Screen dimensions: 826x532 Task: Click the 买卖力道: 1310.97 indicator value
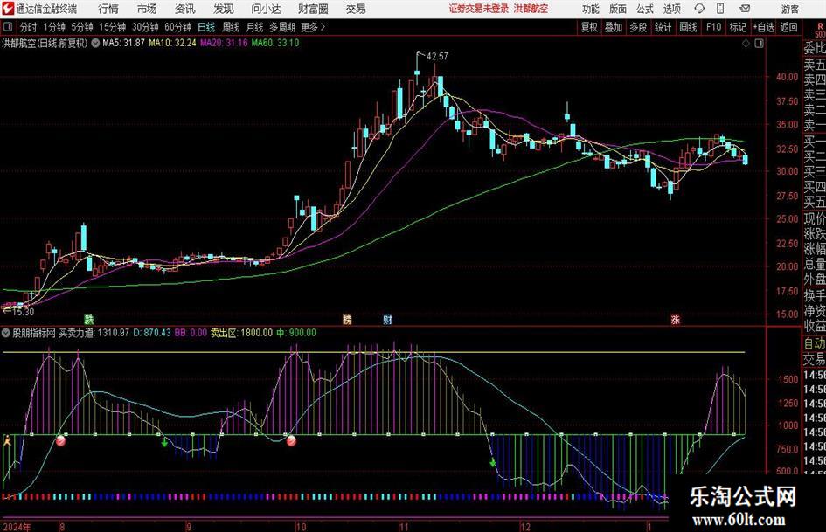[94, 333]
